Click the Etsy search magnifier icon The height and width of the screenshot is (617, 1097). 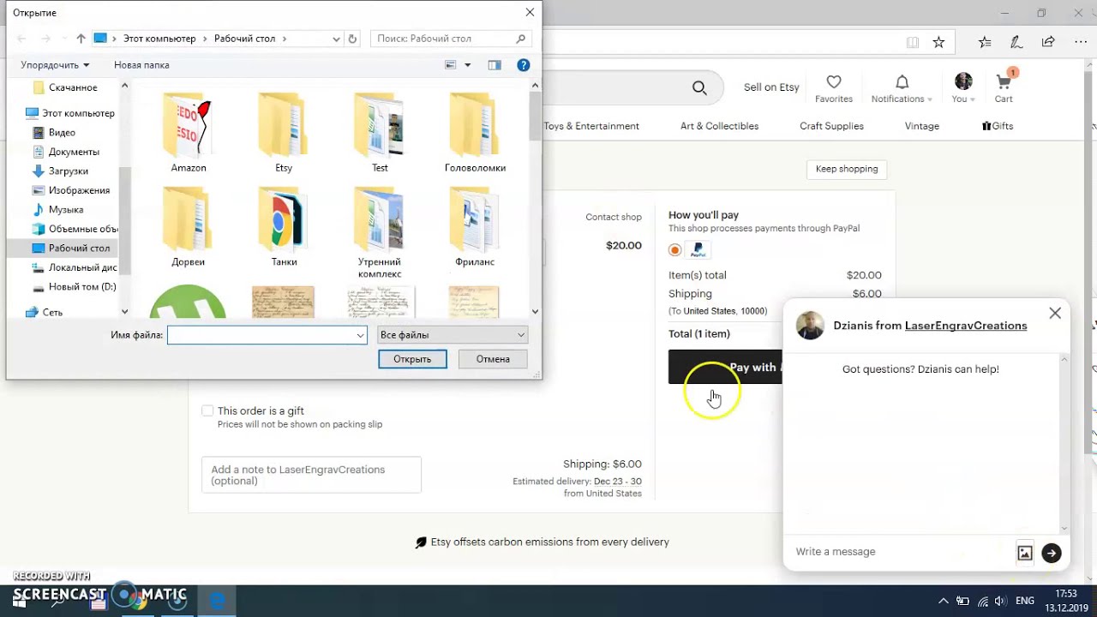699,87
